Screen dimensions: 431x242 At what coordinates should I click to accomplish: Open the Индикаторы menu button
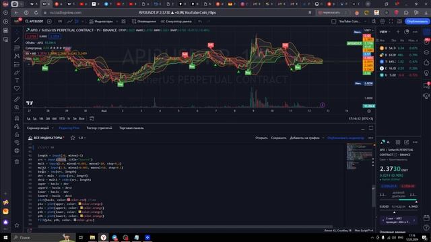coord(101,21)
